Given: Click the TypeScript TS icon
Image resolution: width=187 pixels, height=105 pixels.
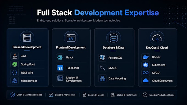Looking at the screenshot, I should 60,68.
